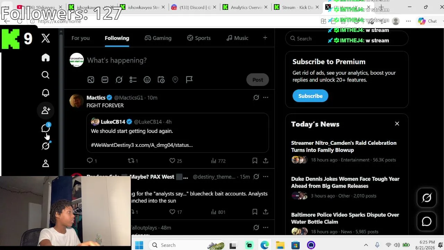Open the Profile icon in the X sidebar
Image resolution: width=444 pixels, height=250 pixels.
[x=45, y=164]
